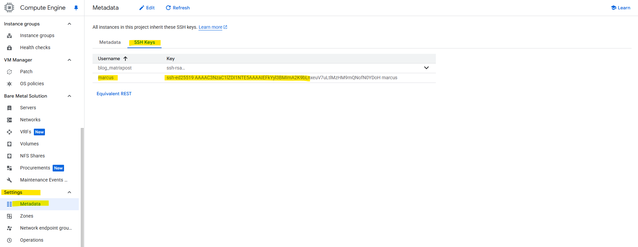
Task: Click the NFS Shares sidebar icon
Action: coord(9,156)
